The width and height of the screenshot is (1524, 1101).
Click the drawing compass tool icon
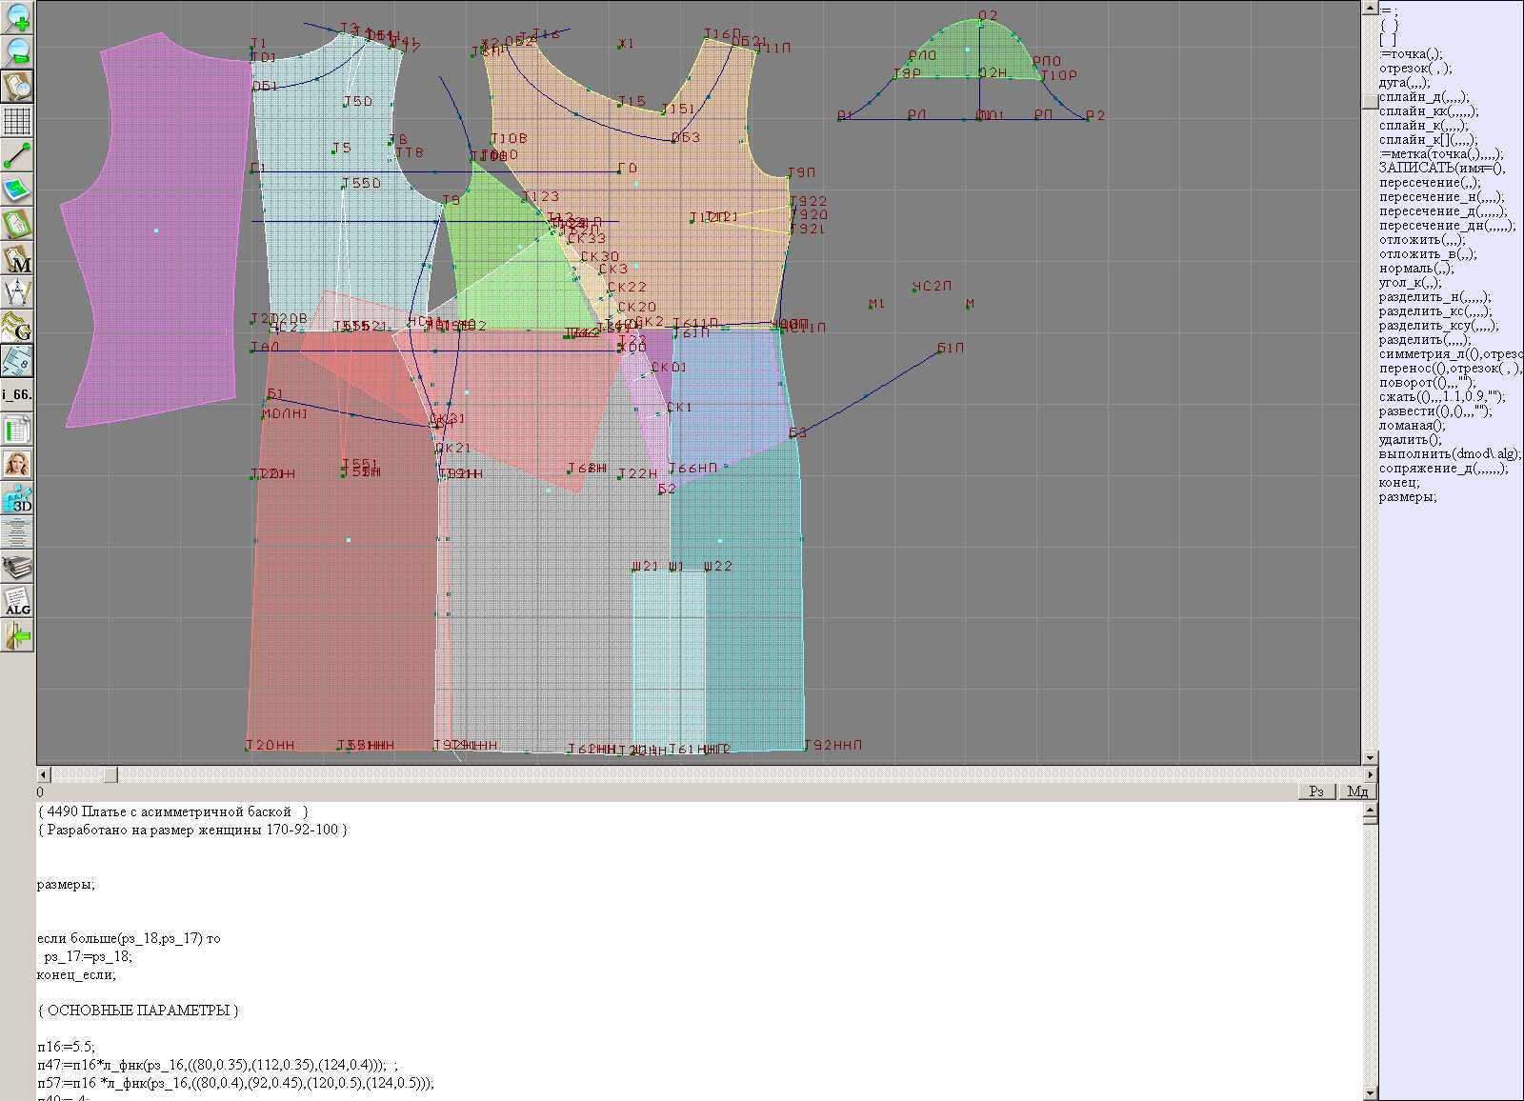click(17, 292)
